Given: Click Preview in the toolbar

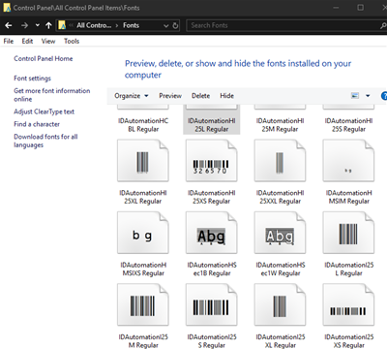Looking at the screenshot, I should coord(170,96).
